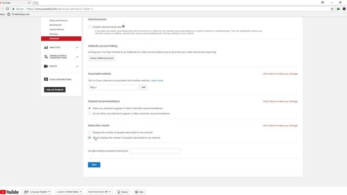Tick the Disable interest-based ads checkbox
347x195 pixels.
point(89,27)
